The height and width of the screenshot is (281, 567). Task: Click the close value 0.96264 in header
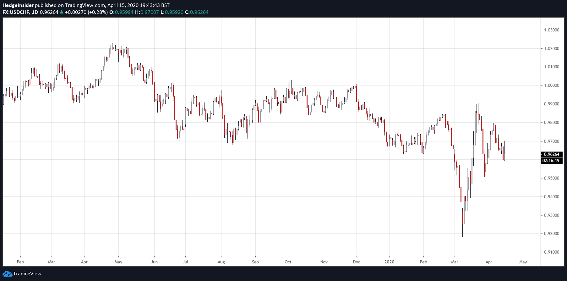coord(199,12)
